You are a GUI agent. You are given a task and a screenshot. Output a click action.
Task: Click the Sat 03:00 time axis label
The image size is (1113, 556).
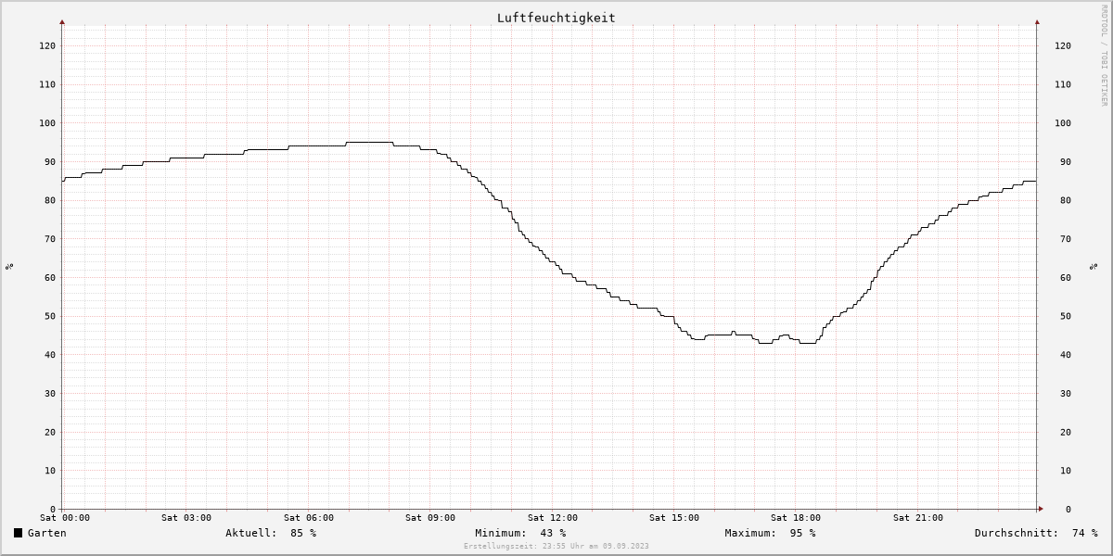pyautogui.click(x=186, y=518)
